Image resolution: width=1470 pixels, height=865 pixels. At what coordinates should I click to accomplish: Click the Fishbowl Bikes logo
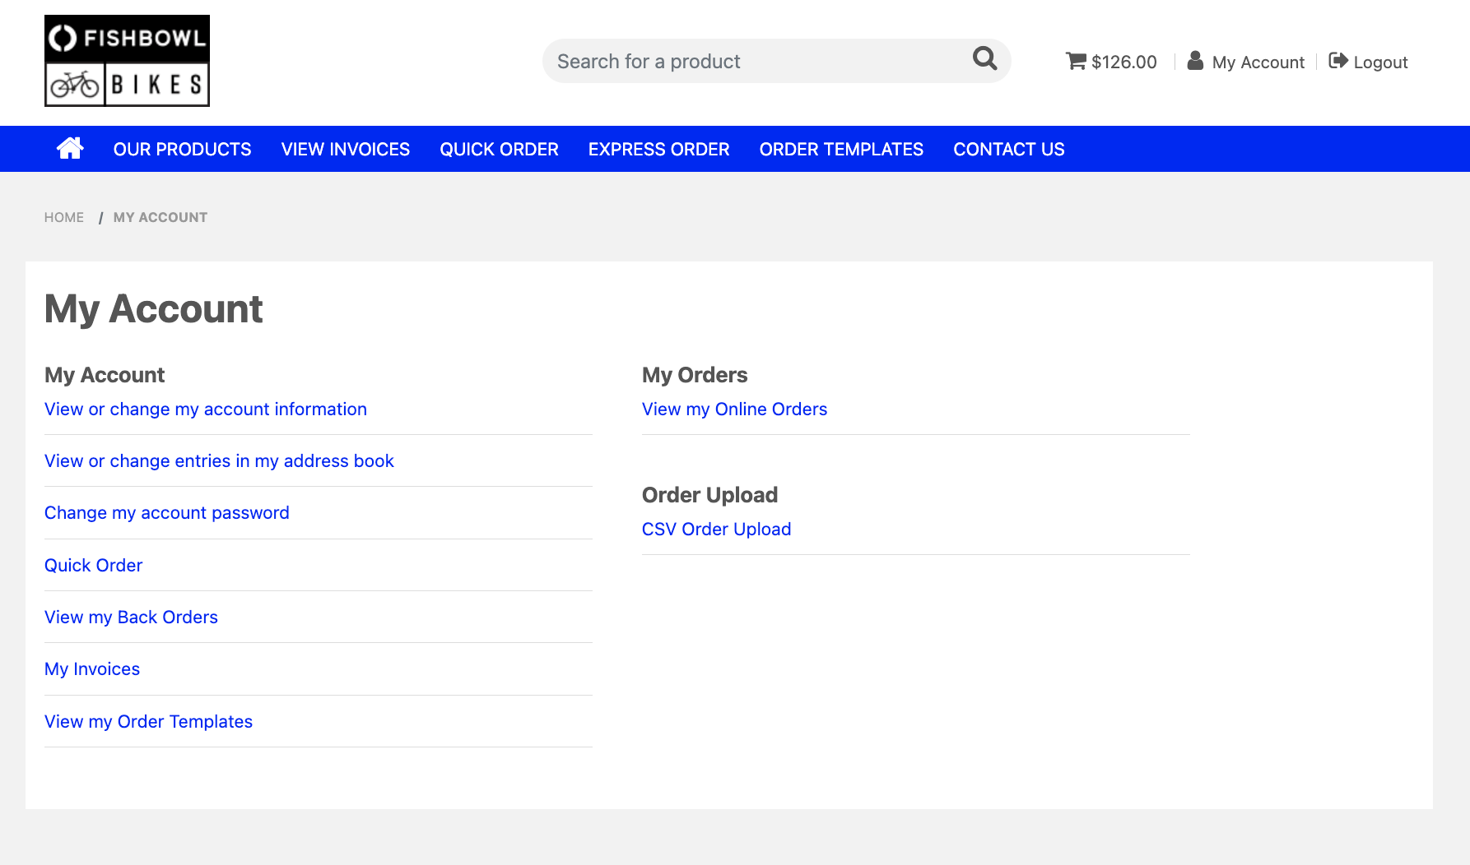coord(127,60)
